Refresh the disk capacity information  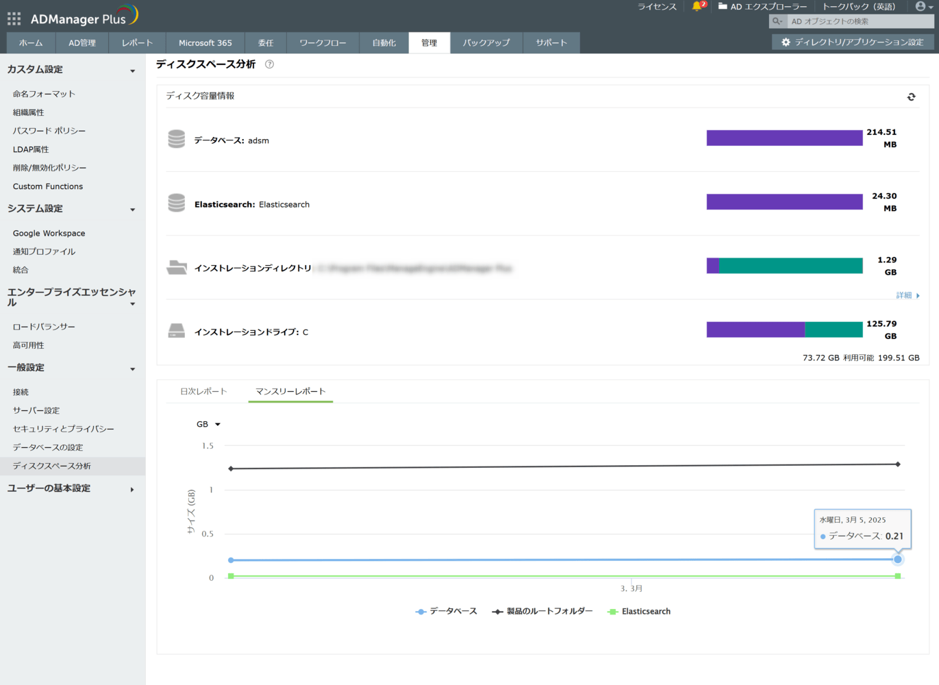click(x=911, y=97)
